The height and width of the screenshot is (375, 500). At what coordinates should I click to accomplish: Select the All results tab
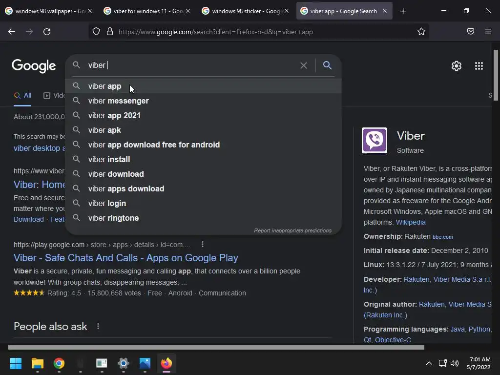click(x=22, y=95)
